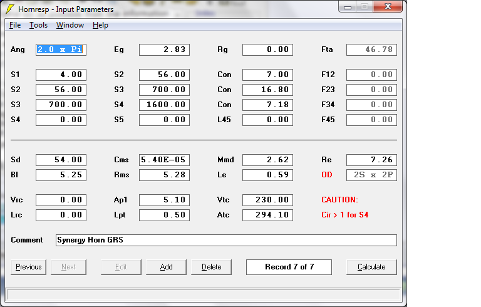This screenshot has height=307, width=481.
Task: Calculate the horn response
Action: [x=371, y=267]
